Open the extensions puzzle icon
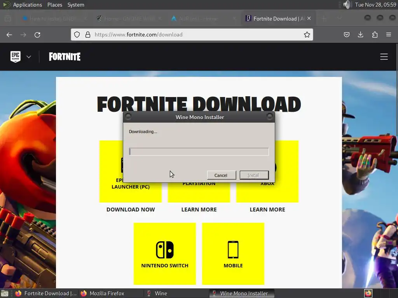This screenshot has width=398, height=298. [x=375, y=35]
